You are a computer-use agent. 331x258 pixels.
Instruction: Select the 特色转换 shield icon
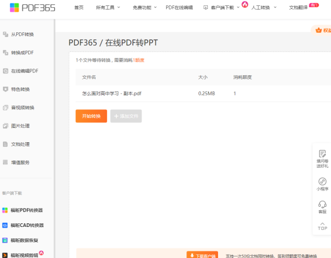pyautogui.click(x=5, y=89)
